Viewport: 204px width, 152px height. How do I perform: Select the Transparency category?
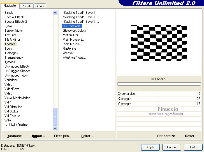point(14,57)
